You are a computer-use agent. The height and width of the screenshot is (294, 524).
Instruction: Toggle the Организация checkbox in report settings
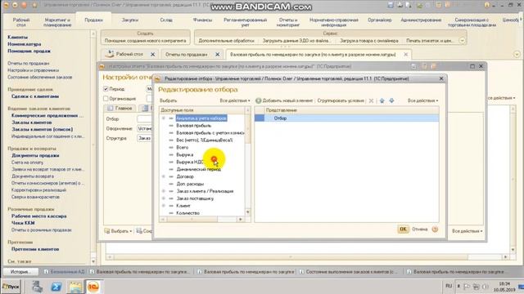(x=106, y=99)
